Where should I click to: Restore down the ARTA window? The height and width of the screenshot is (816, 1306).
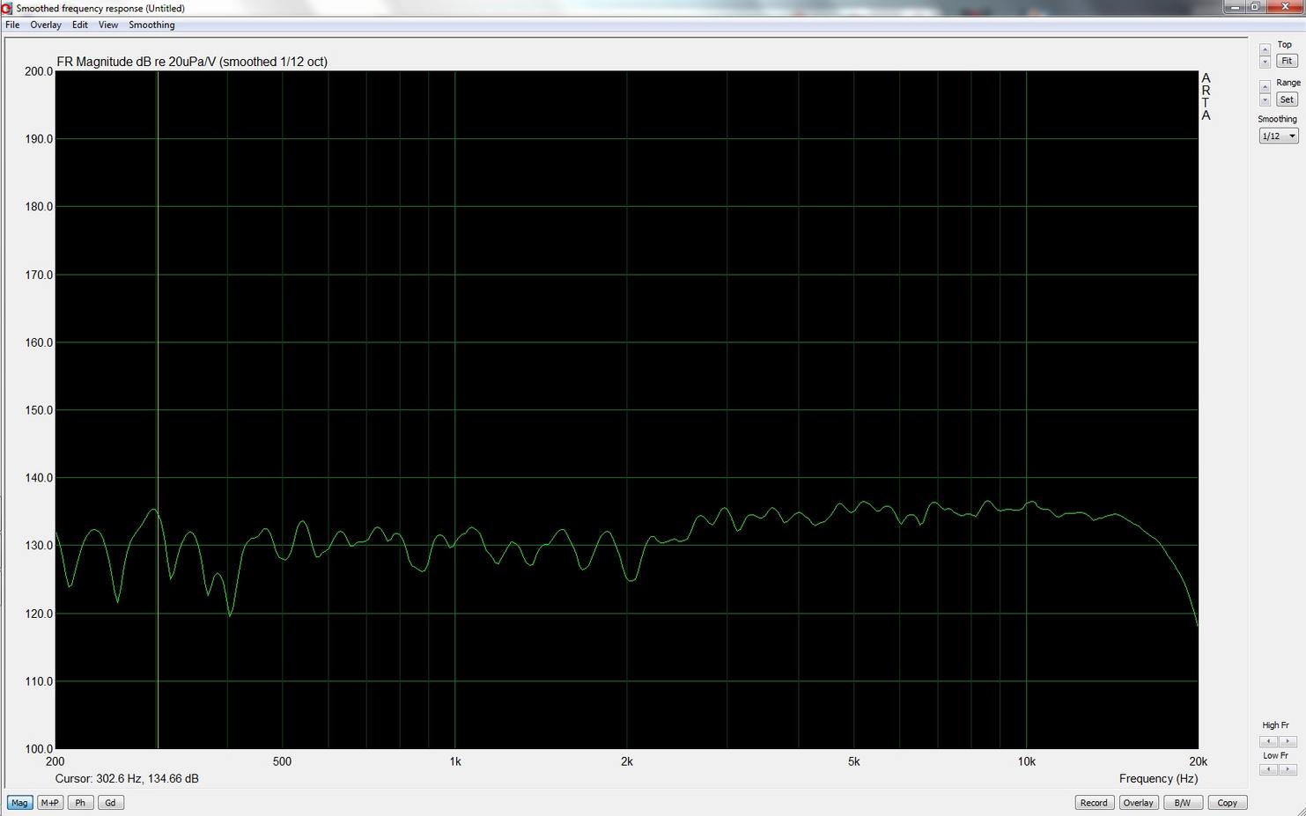(1256, 7)
